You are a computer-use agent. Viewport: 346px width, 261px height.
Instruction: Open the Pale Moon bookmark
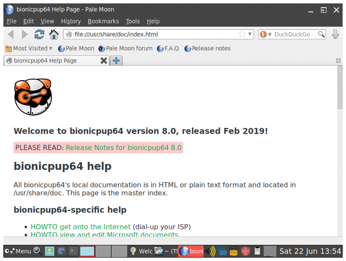pyautogui.click(x=76, y=48)
